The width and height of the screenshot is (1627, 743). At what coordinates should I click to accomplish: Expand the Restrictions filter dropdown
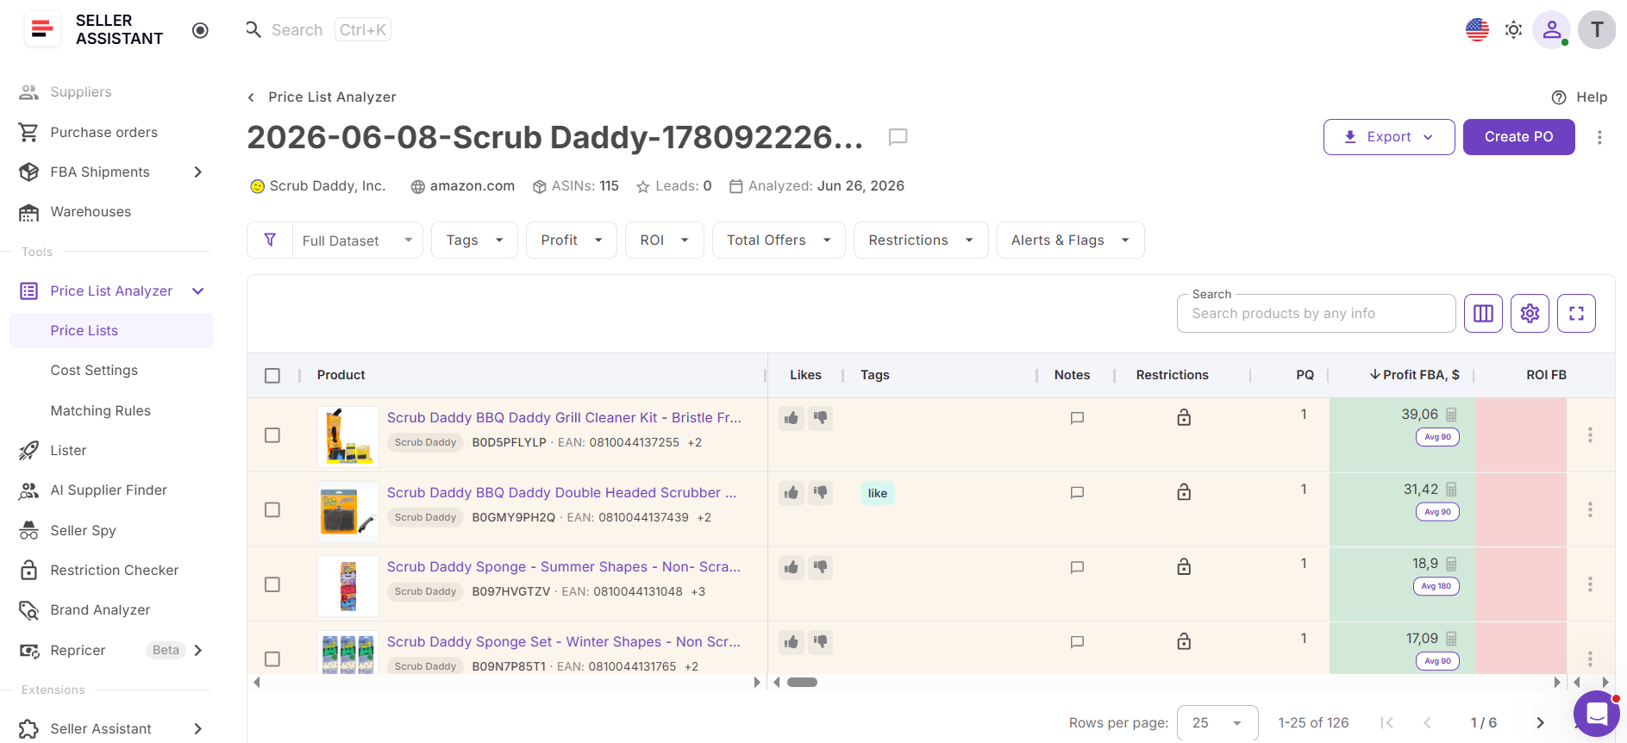pyautogui.click(x=921, y=240)
